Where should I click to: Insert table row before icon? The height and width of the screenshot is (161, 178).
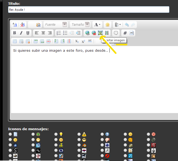(x=35, y=41)
